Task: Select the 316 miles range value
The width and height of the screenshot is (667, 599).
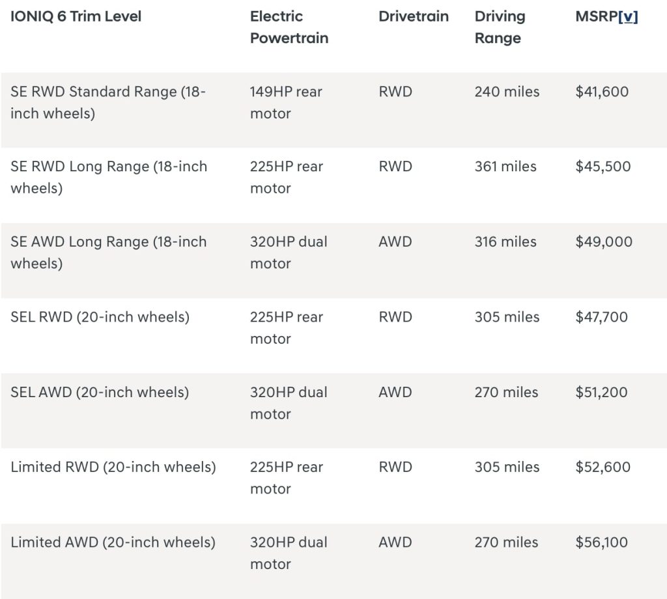Action: point(505,242)
